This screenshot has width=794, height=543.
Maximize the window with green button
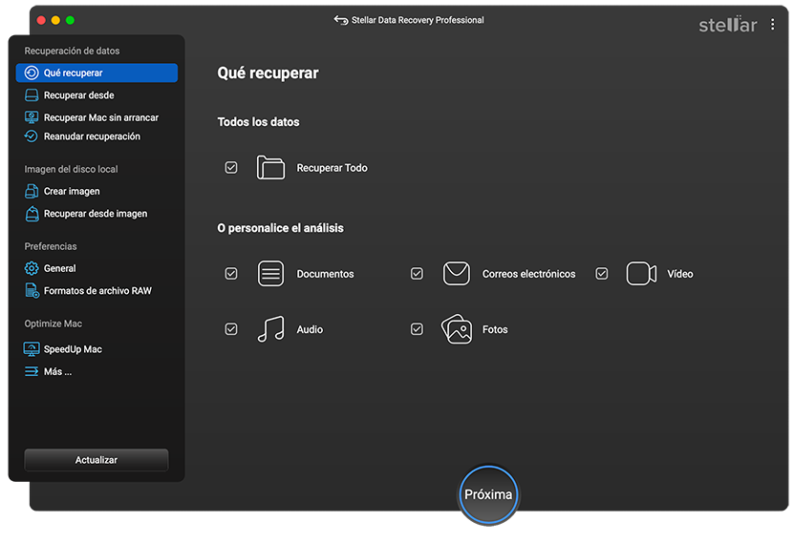coord(71,20)
